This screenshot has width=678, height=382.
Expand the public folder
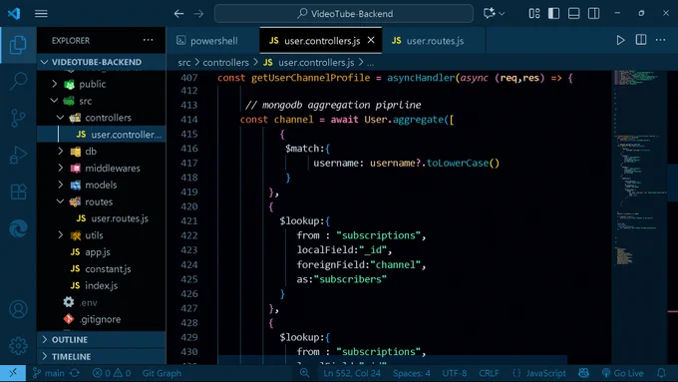55,84
